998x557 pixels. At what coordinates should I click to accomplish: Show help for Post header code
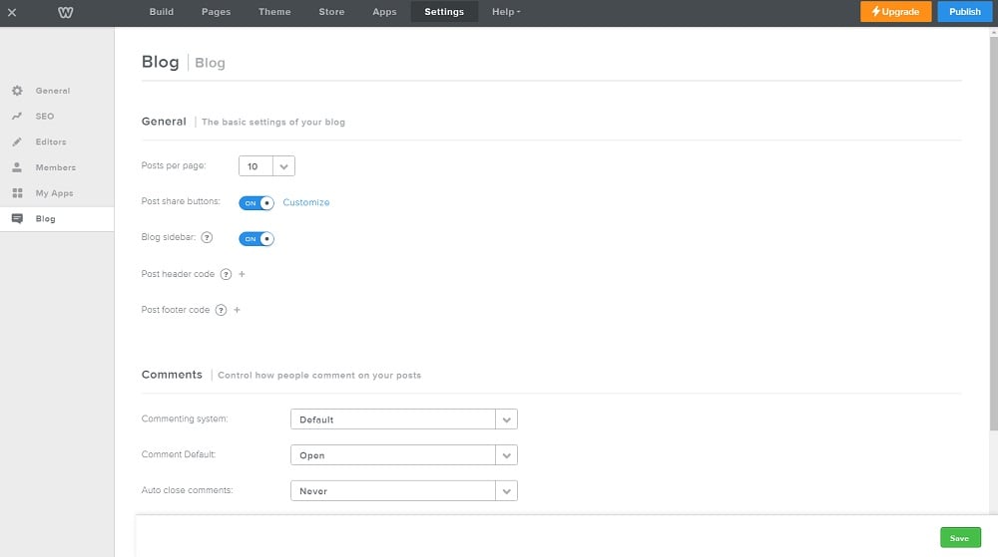(226, 274)
